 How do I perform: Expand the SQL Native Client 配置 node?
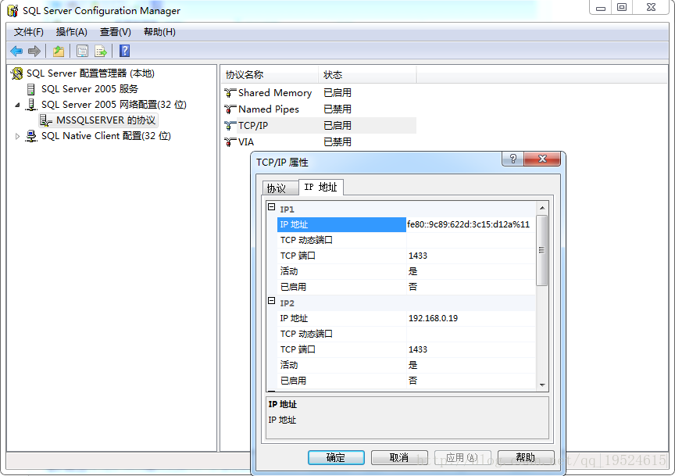(17, 136)
